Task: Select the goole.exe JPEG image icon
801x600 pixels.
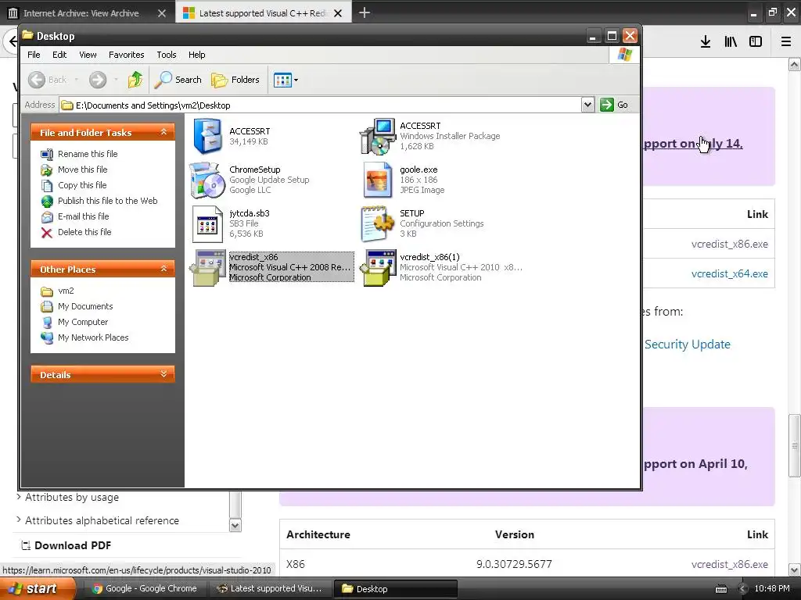Action: tap(378, 180)
